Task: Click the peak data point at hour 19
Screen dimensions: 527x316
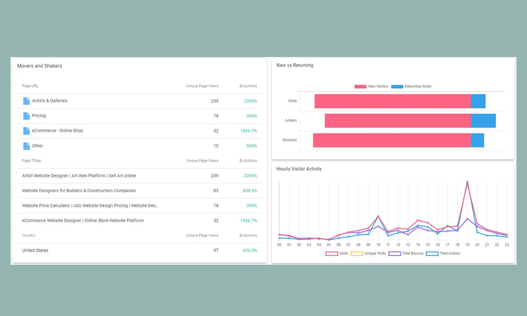Action: tap(467, 182)
